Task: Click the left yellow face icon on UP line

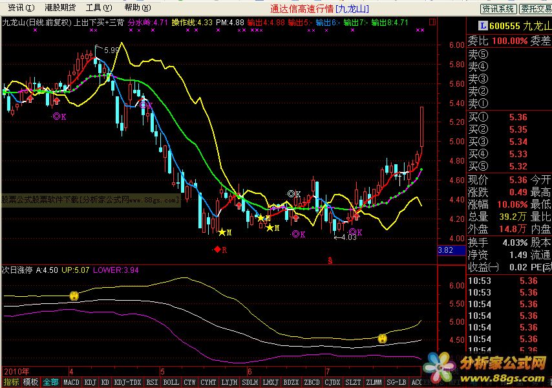Action: 74,296
